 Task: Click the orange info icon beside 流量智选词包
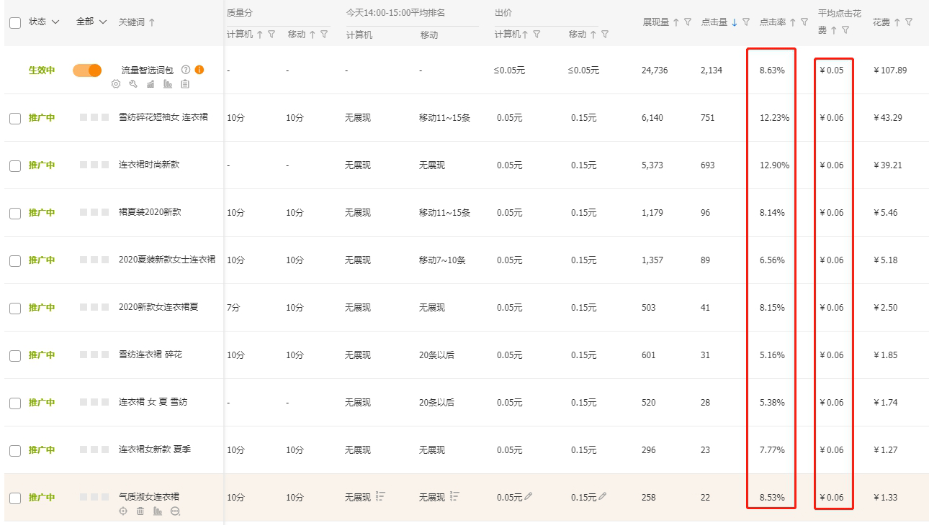click(x=199, y=70)
